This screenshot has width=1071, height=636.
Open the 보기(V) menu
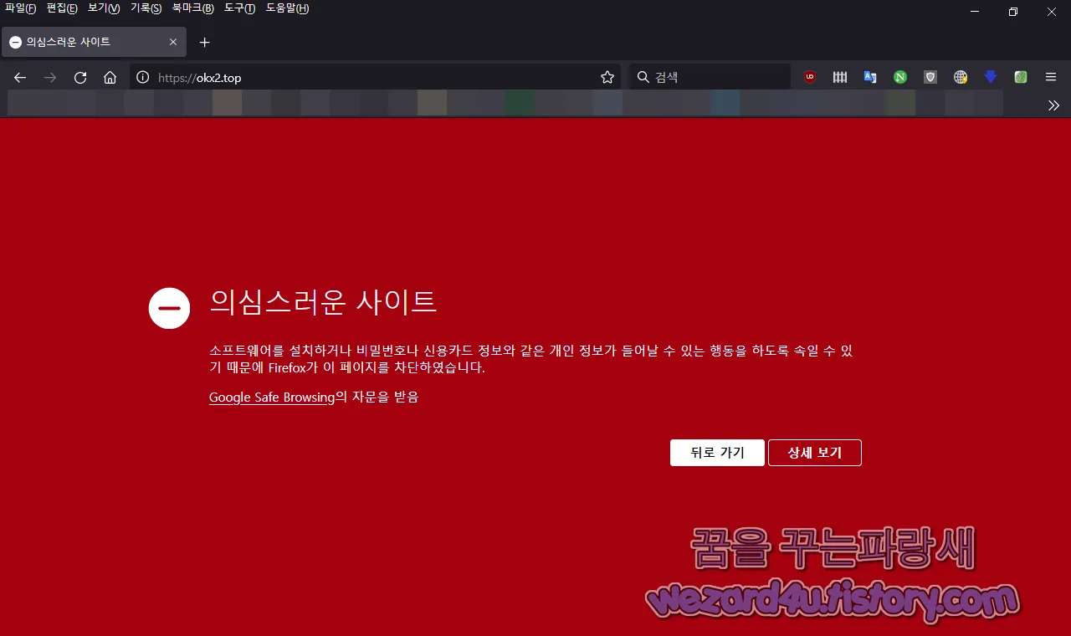pyautogui.click(x=104, y=8)
